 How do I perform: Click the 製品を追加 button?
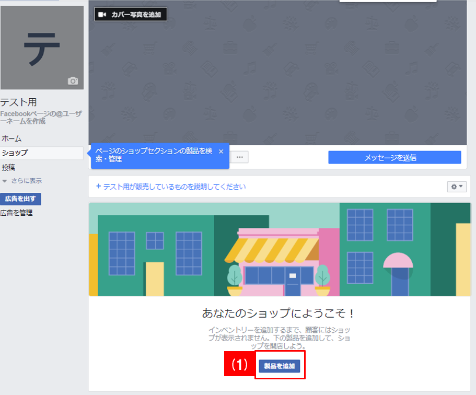pos(280,366)
